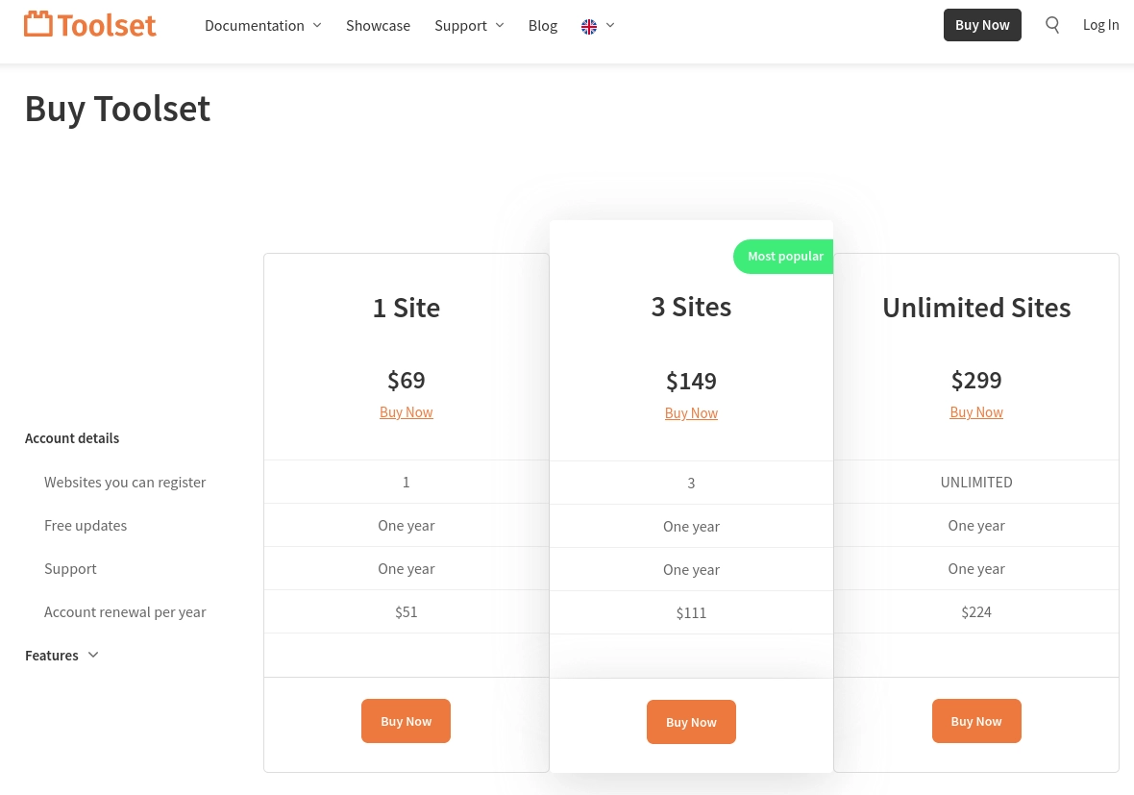Viewport: 1134px width, 795px height.
Task: Click the Free updates row label
Action: (x=86, y=525)
